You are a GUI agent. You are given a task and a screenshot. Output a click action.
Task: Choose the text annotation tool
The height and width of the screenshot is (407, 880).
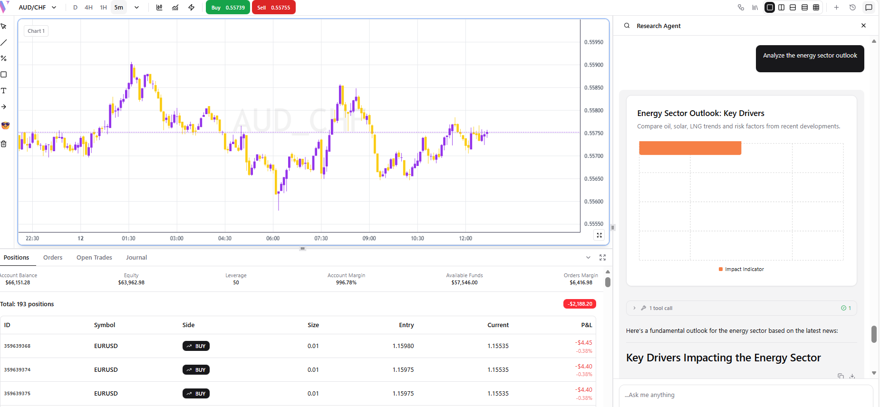(4, 91)
